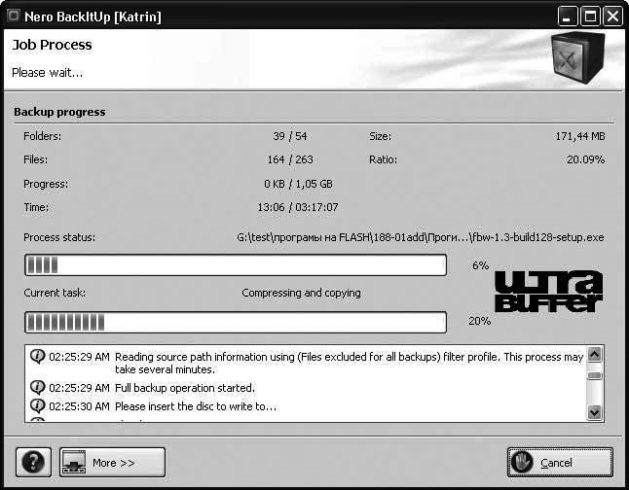
Task: Click the Process status progress bar at 6%
Action: click(235, 265)
